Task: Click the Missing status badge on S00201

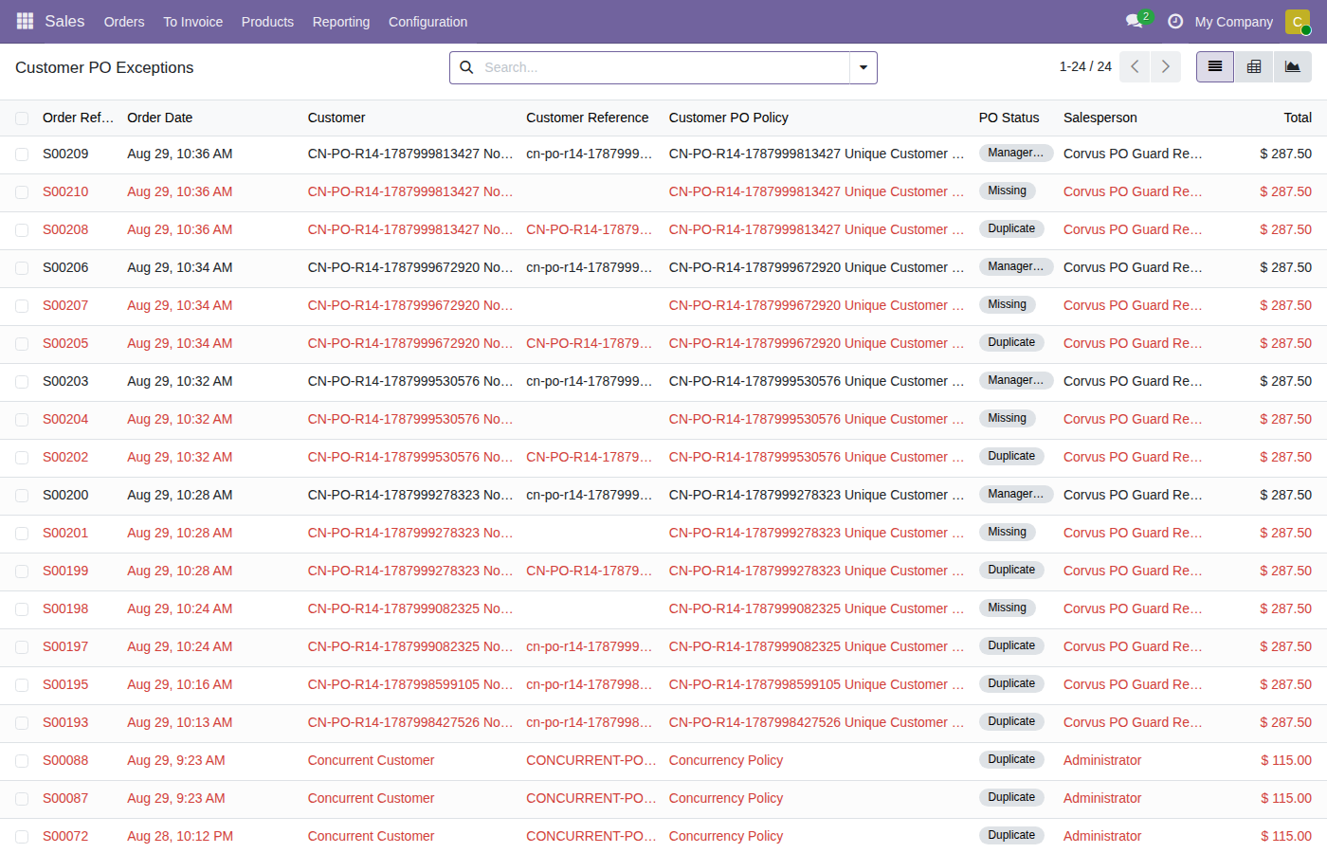Action: (1007, 532)
